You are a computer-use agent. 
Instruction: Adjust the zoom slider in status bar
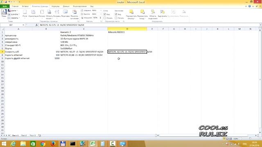tap(250, 139)
